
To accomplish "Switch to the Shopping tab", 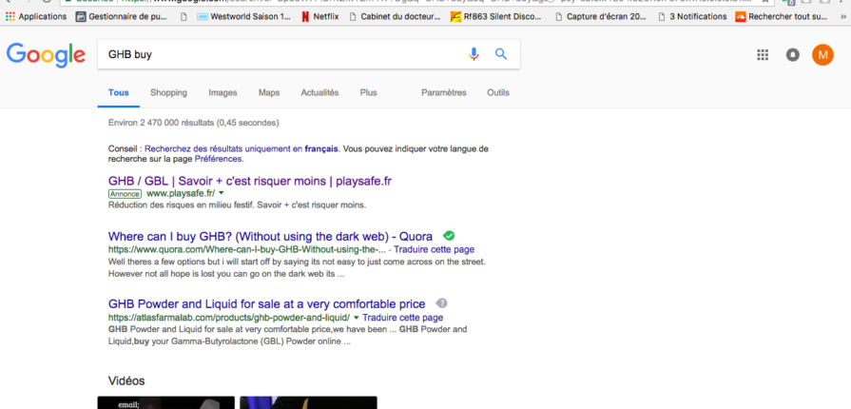I will pos(169,93).
